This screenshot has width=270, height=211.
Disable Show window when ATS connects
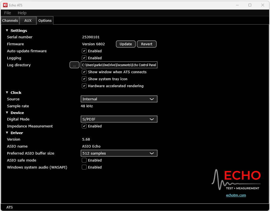[84, 72]
